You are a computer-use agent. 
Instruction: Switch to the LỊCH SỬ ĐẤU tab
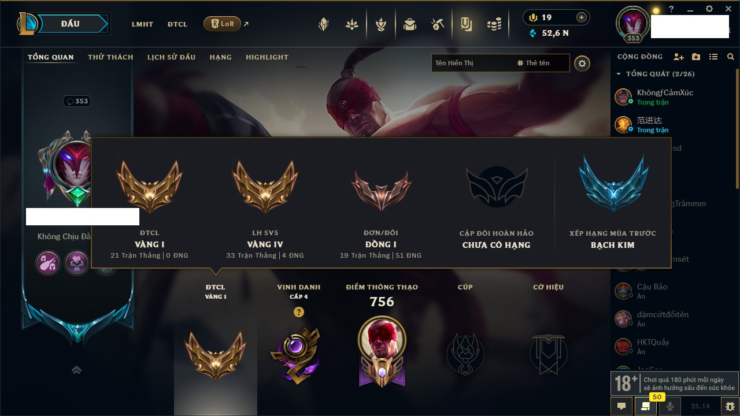(x=171, y=57)
